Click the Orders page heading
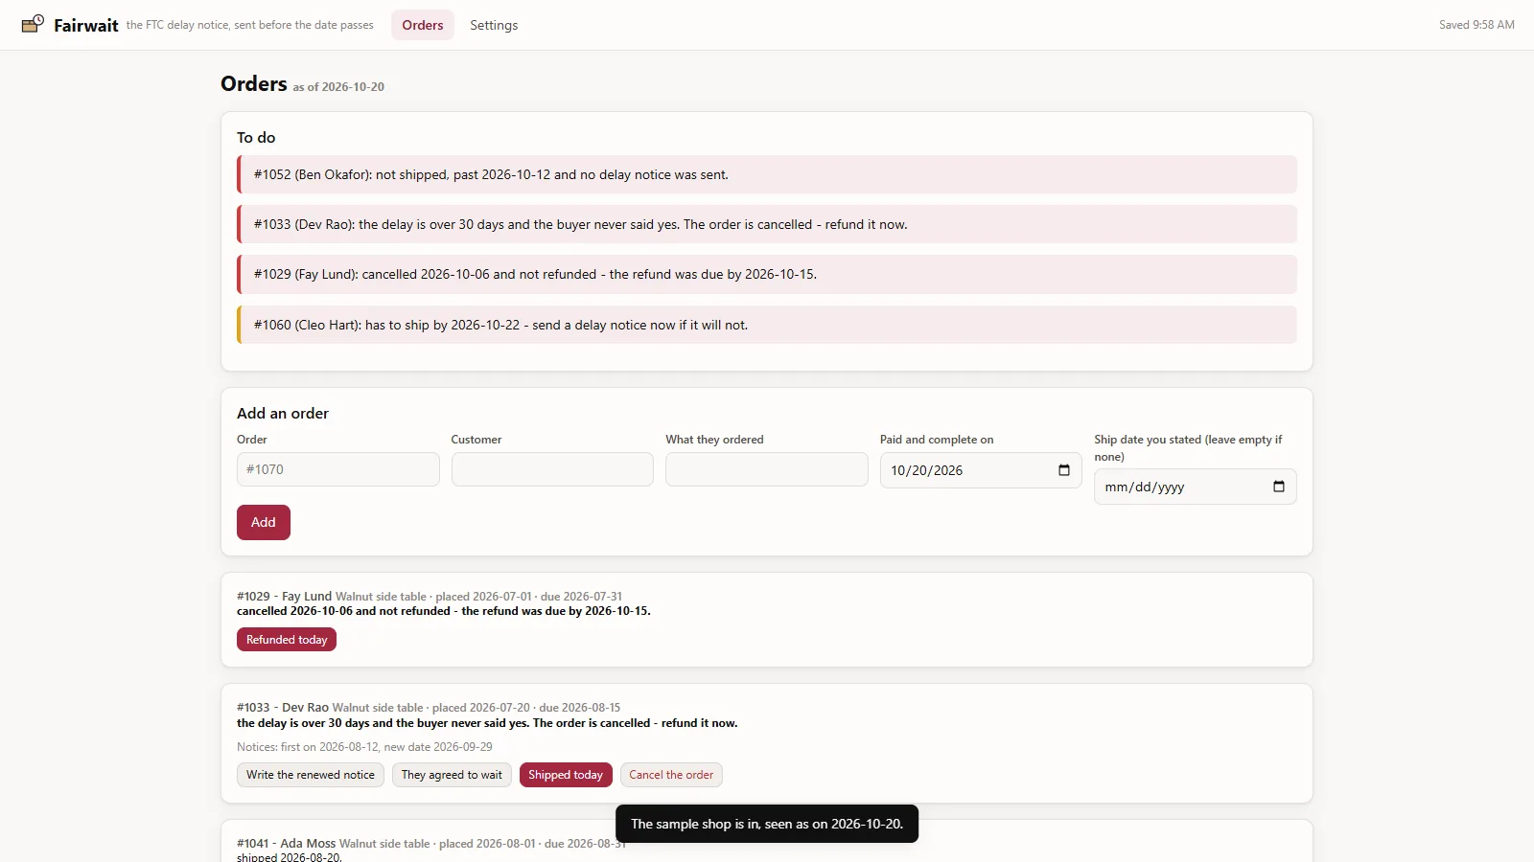The width and height of the screenshot is (1534, 862). tap(254, 83)
